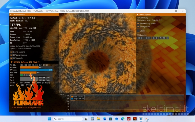Click the Task View taskbar icon
The height and width of the screenshot is (122, 195).
coord(86,119)
